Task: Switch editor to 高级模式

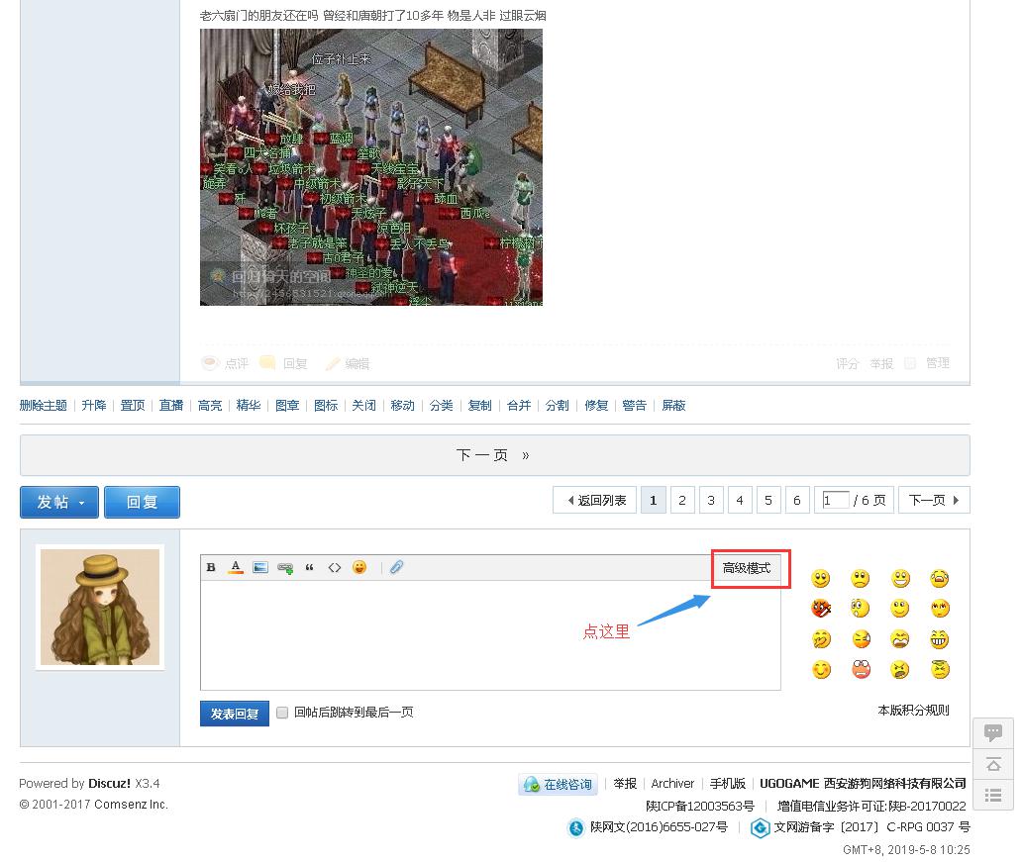Action: 747,568
